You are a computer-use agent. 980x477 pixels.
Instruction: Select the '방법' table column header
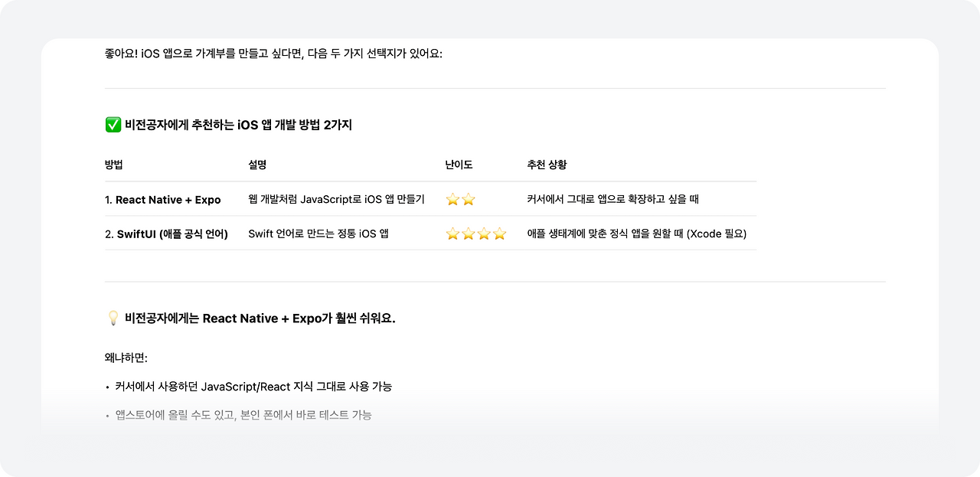coord(114,165)
